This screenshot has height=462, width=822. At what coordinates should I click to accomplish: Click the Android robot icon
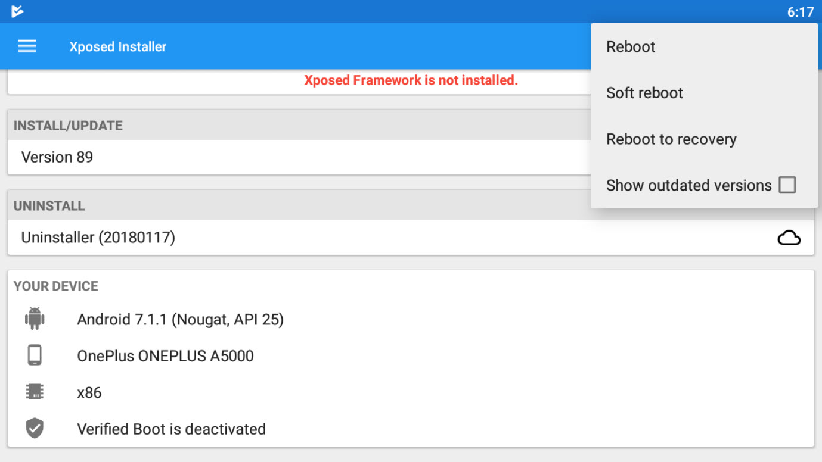(x=35, y=319)
